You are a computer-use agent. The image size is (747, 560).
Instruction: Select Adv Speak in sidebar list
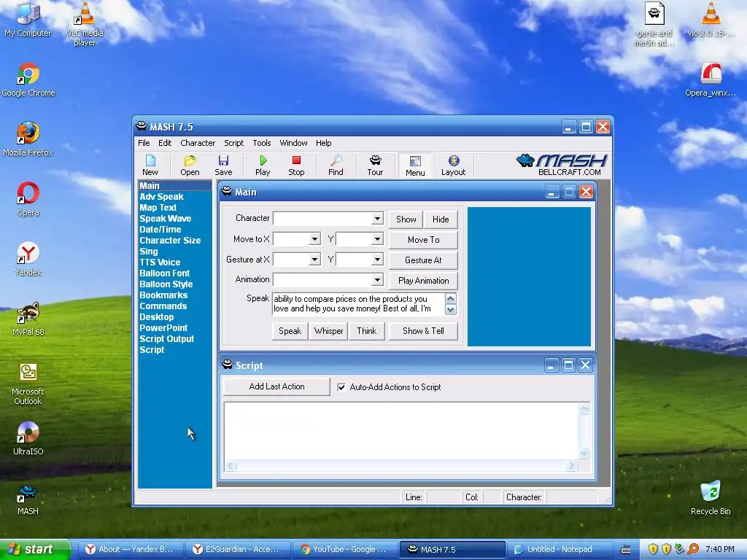tap(161, 197)
